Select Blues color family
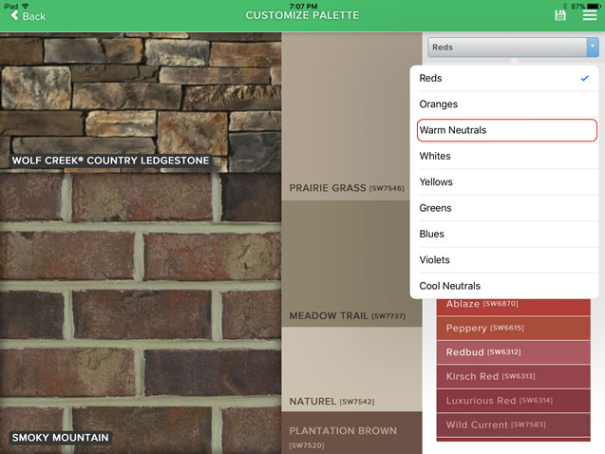 click(x=504, y=234)
